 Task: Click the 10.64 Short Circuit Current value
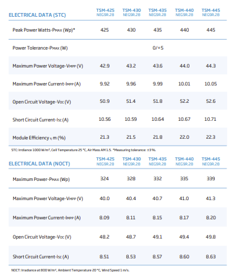(158, 119)
